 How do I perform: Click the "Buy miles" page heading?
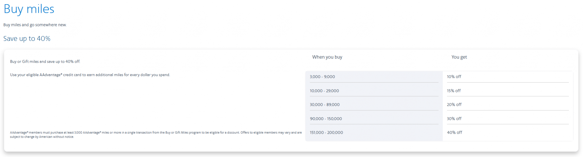[29, 9]
